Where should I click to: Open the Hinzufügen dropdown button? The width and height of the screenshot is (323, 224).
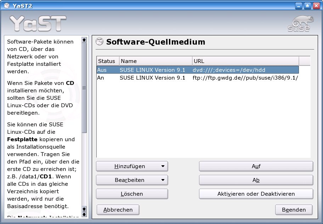click(132, 166)
